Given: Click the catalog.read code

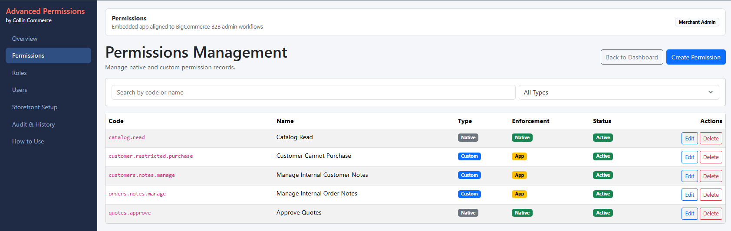Looking at the screenshot, I should tap(127, 137).
